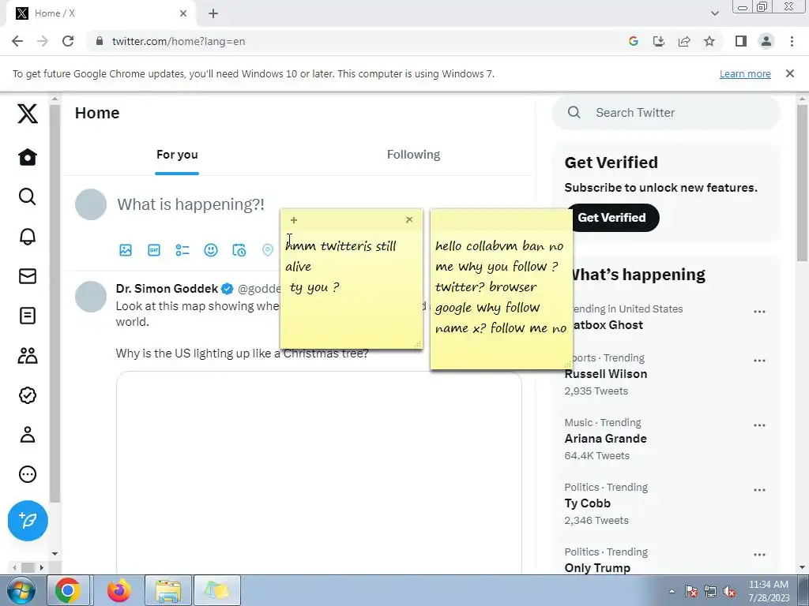Click the Chrome taskbar icon

[x=68, y=590]
